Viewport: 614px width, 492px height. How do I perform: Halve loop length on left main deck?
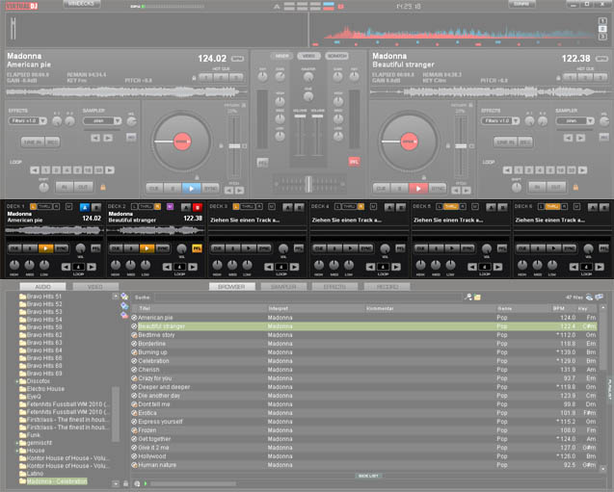click(x=35, y=170)
